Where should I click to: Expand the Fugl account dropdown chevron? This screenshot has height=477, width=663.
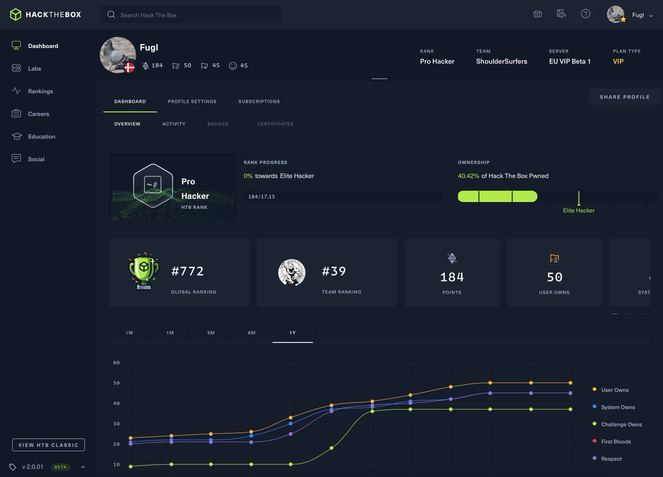(651, 15)
